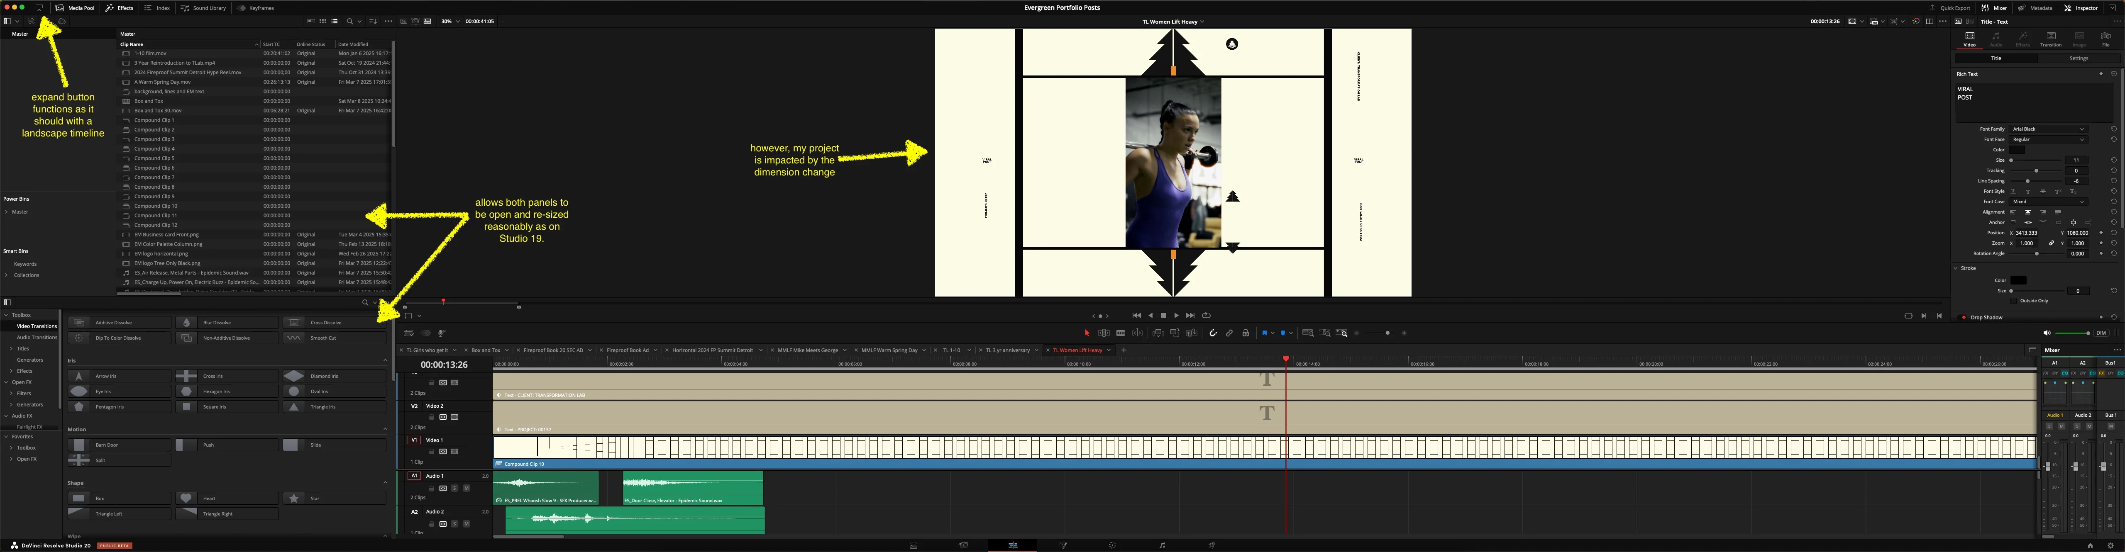
Task: Add blue flag to clip
Action: tap(1264, 333)
